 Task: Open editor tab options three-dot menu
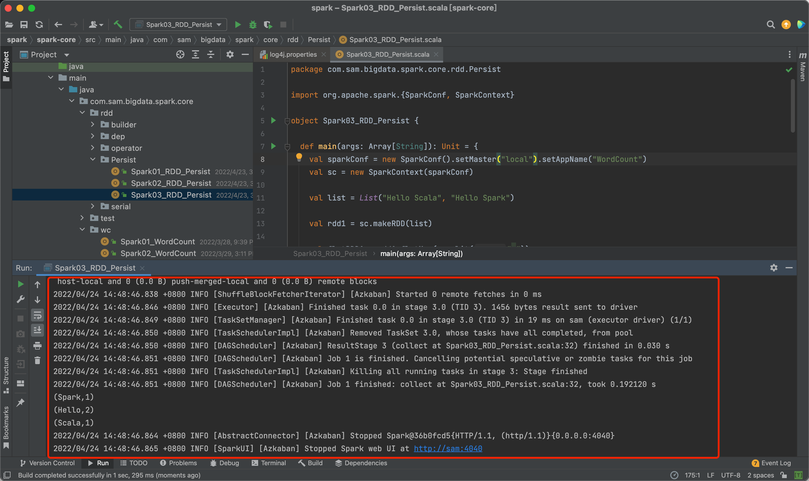(789, 54)
